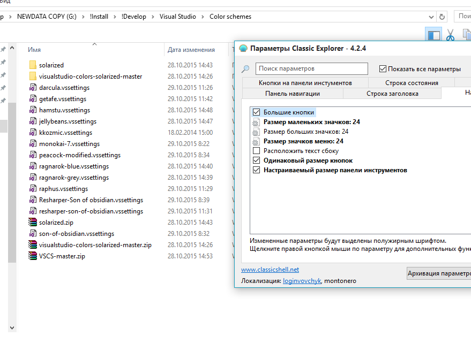Click the resharper-son-of-obsidian.vssettings file icon
This screenshot has height=337, width=471.
[33, 211]
